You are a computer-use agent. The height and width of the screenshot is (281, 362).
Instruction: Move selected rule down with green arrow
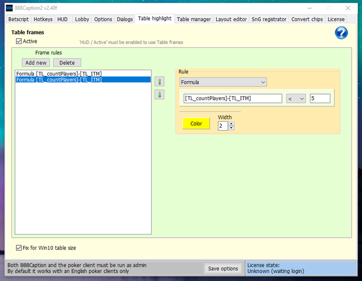pos(159,95)
